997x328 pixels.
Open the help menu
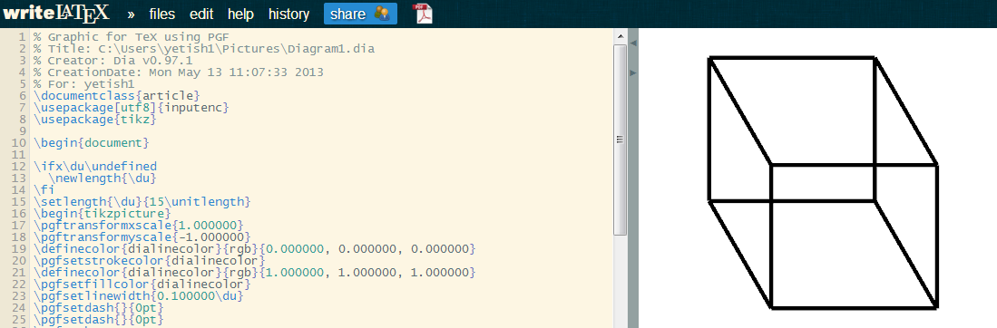point(241,14)
